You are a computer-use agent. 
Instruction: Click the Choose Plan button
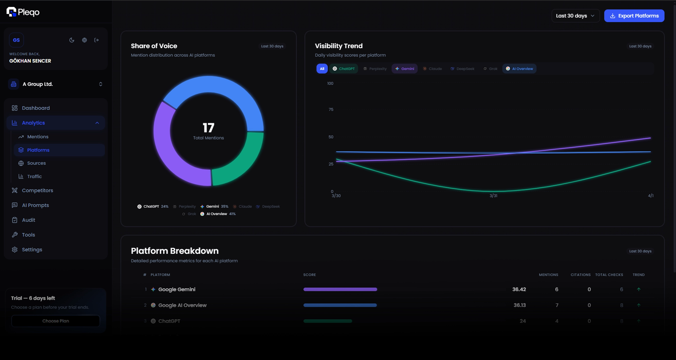55,321
